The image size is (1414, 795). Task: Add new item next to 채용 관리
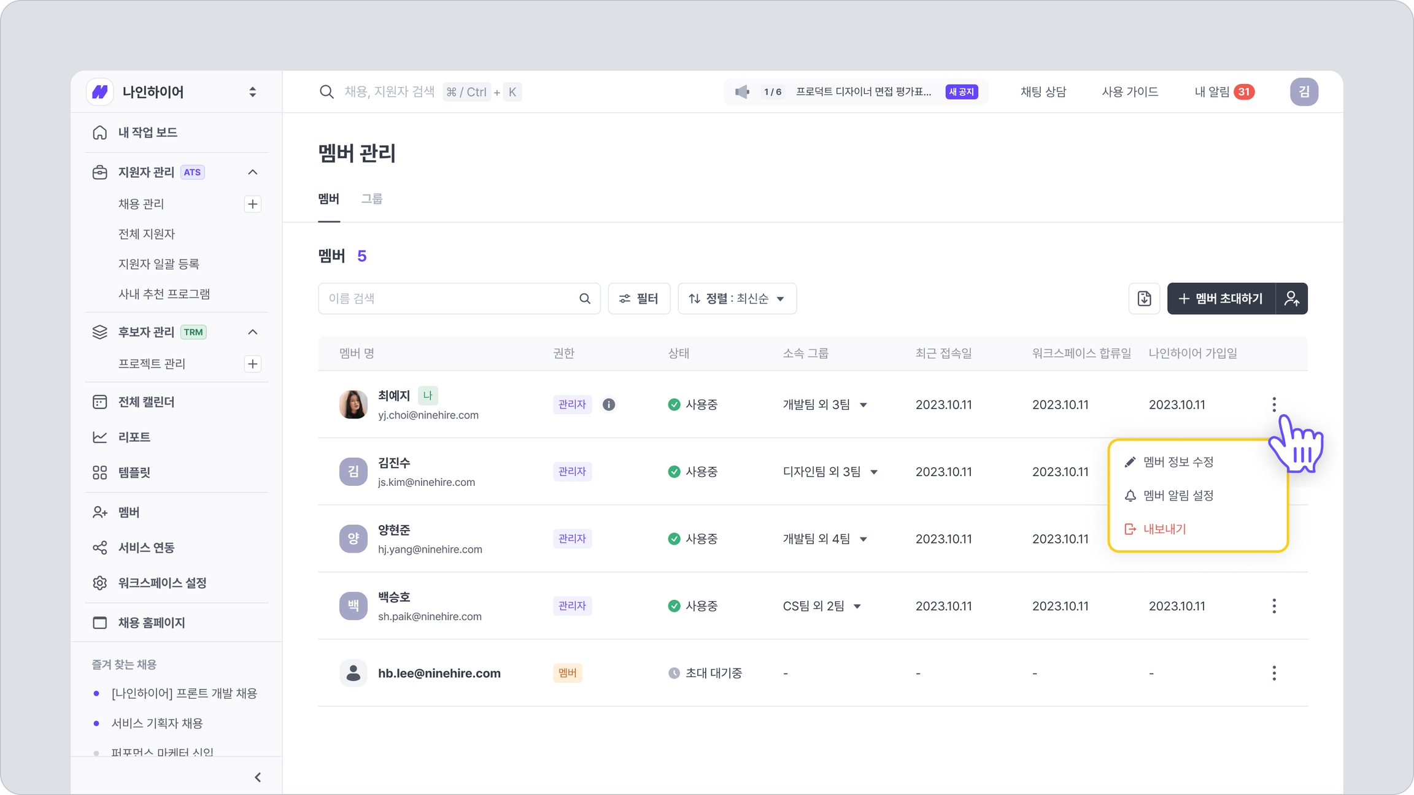click(x=252, y=204)
